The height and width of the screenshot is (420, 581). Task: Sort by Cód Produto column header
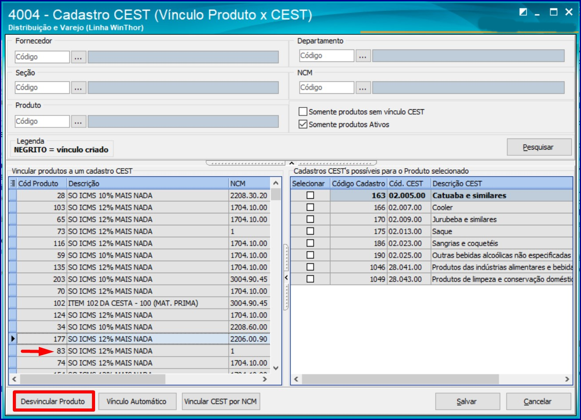click(42, 183)
